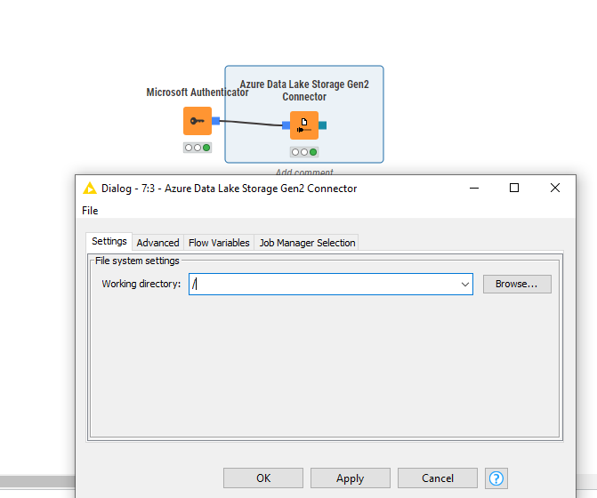597x498 pixels.
Task: Switch to the Advanced tab
Action: pyautogui.click(x=157, y=243)
